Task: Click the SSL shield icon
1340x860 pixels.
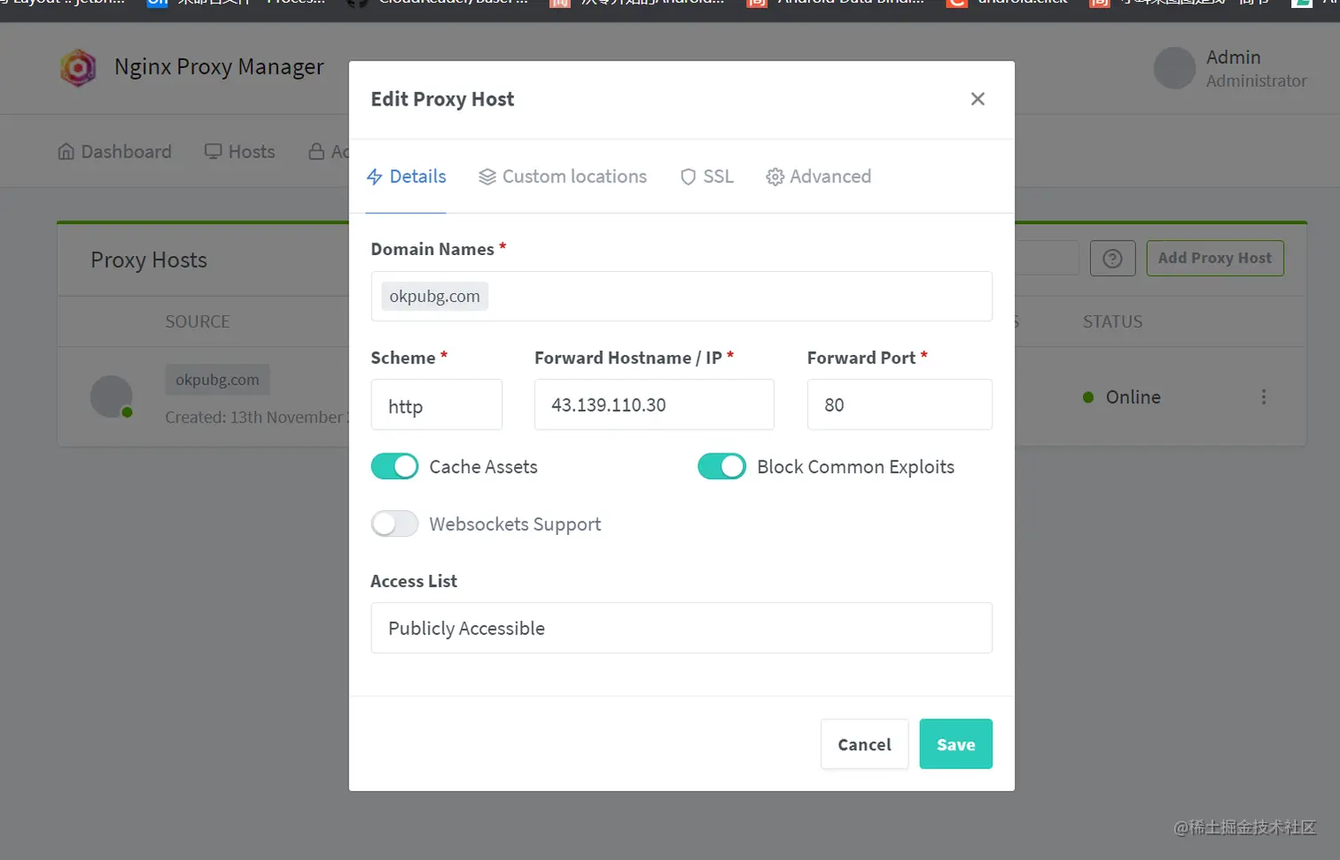Action: 688,177
